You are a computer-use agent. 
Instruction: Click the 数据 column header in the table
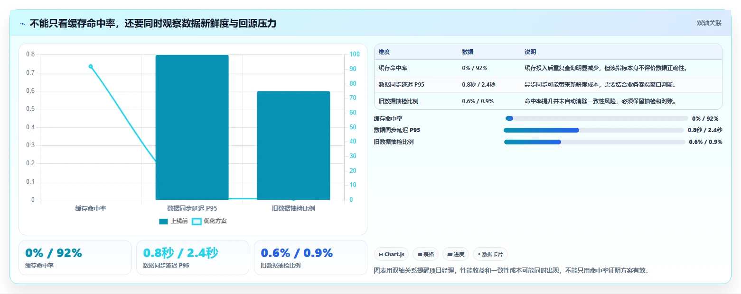coord(468,52)
